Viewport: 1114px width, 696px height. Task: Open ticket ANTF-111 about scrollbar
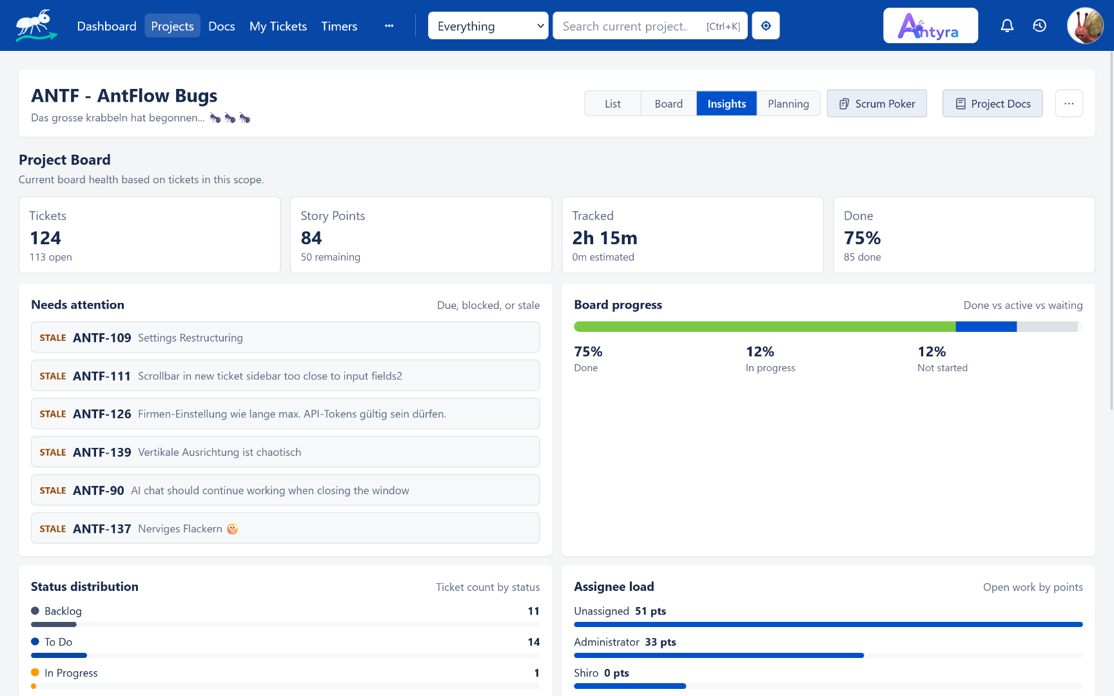click(x=285, y=375)
